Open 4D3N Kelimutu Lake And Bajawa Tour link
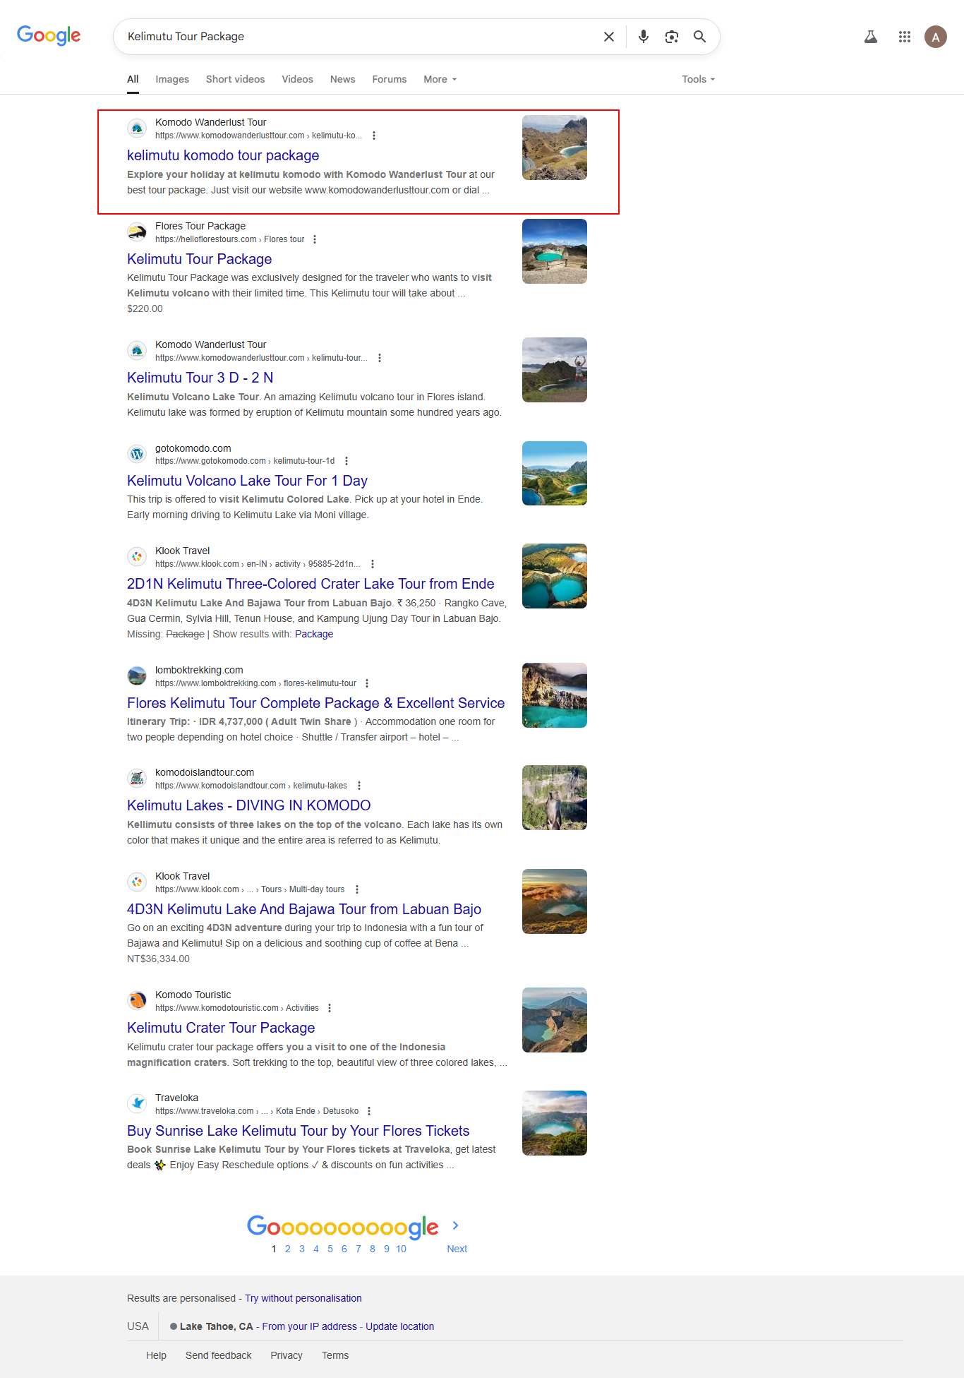The width and height of the screenshot is (964, 1380). tap(304, 909)
